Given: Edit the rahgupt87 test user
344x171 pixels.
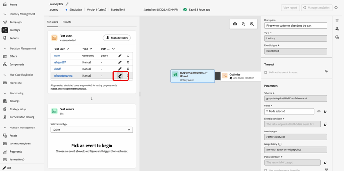Looking at the screenshot, I should coord(120,62).
